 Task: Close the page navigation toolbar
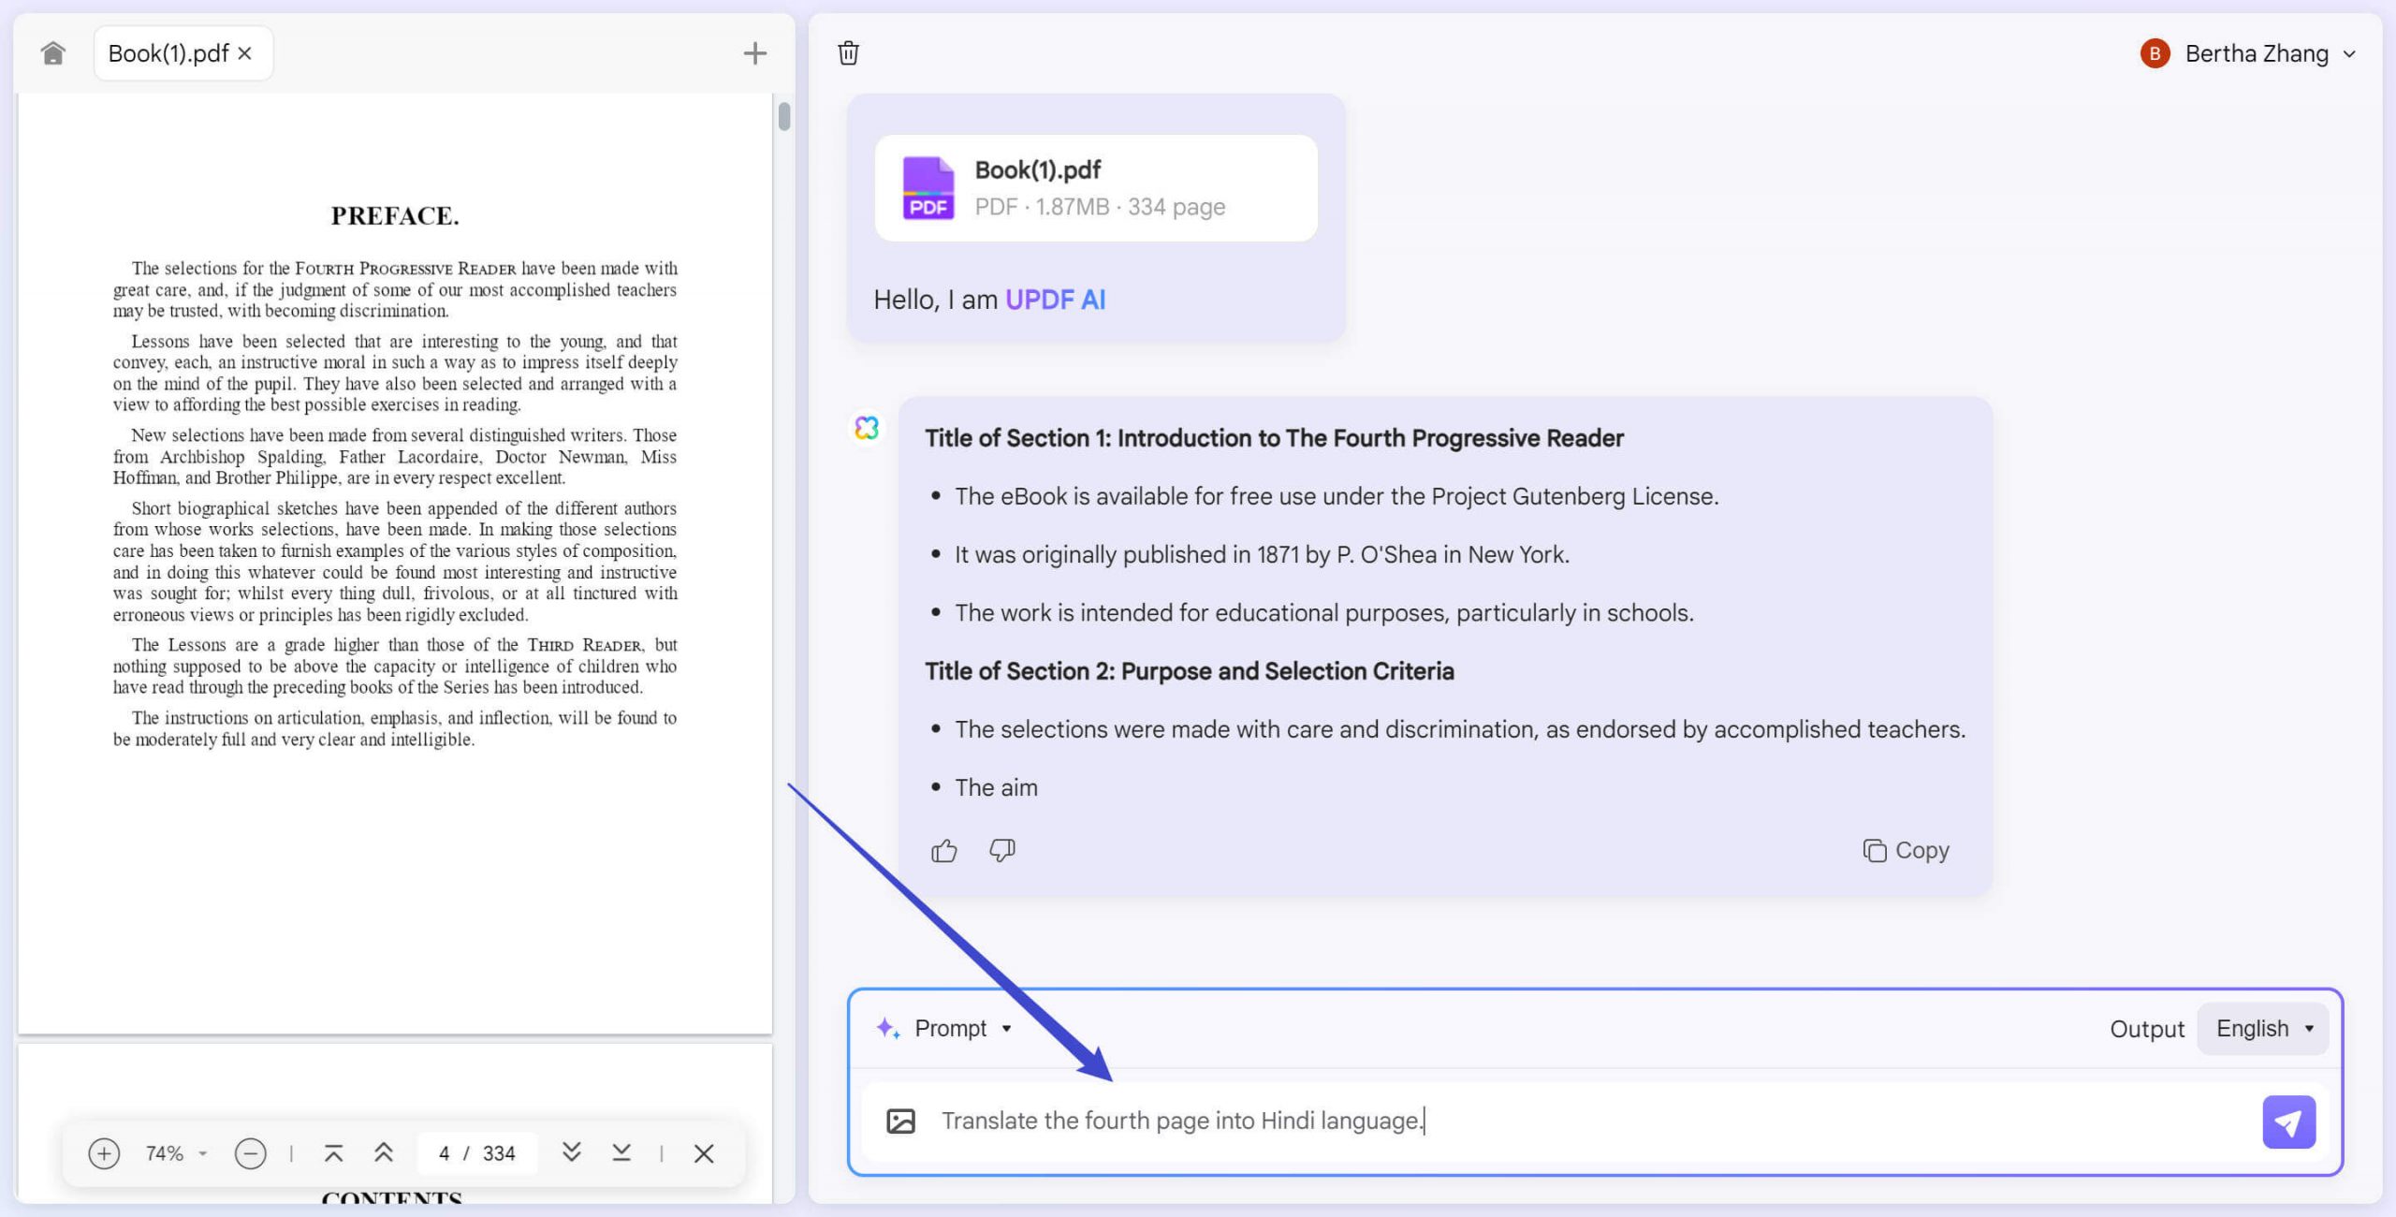[x=705, y=1153]
